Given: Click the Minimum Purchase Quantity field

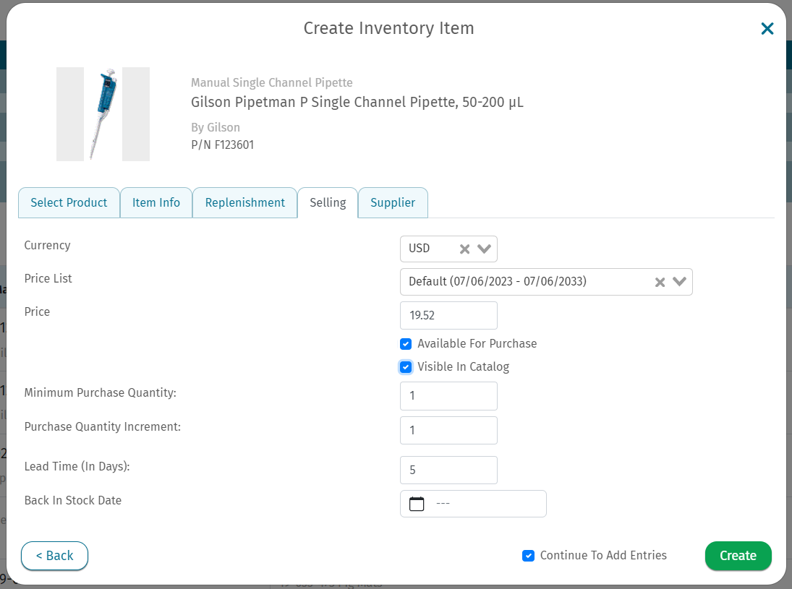Looking at the screenshot, I should click(448, 396).
